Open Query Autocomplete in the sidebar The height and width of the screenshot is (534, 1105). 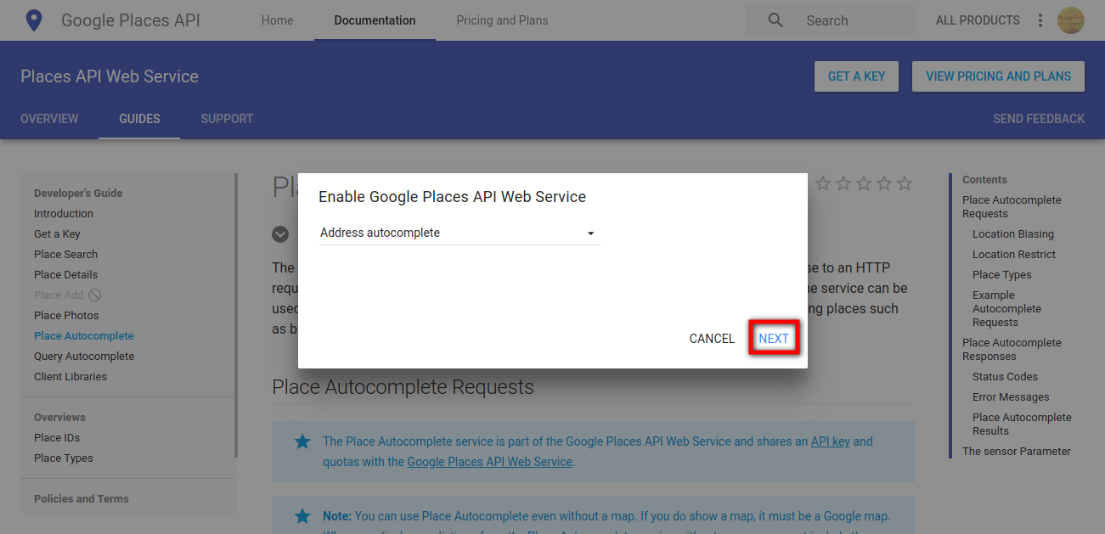coord(84,357)
